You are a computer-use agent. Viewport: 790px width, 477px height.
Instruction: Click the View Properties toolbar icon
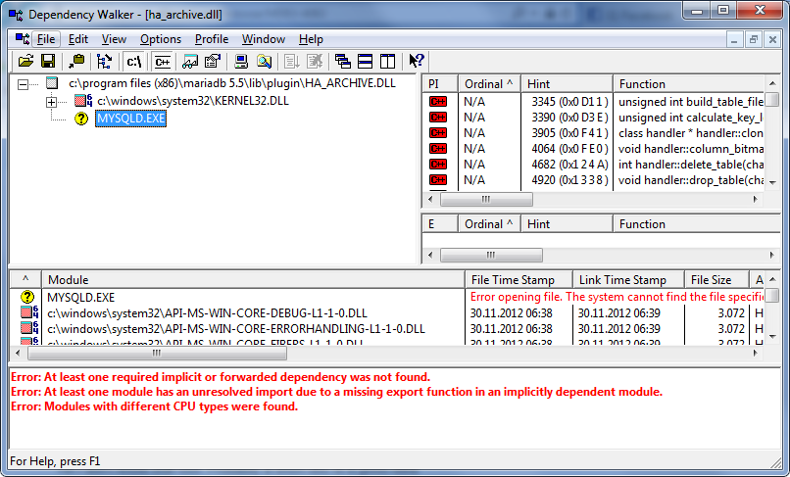click(213, 62)
